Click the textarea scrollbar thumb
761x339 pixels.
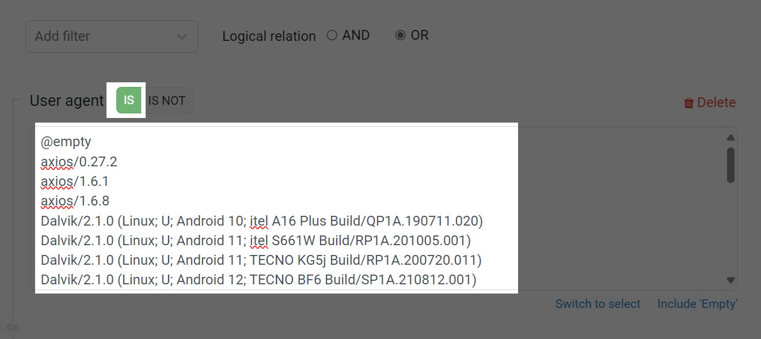coord(730,165)
